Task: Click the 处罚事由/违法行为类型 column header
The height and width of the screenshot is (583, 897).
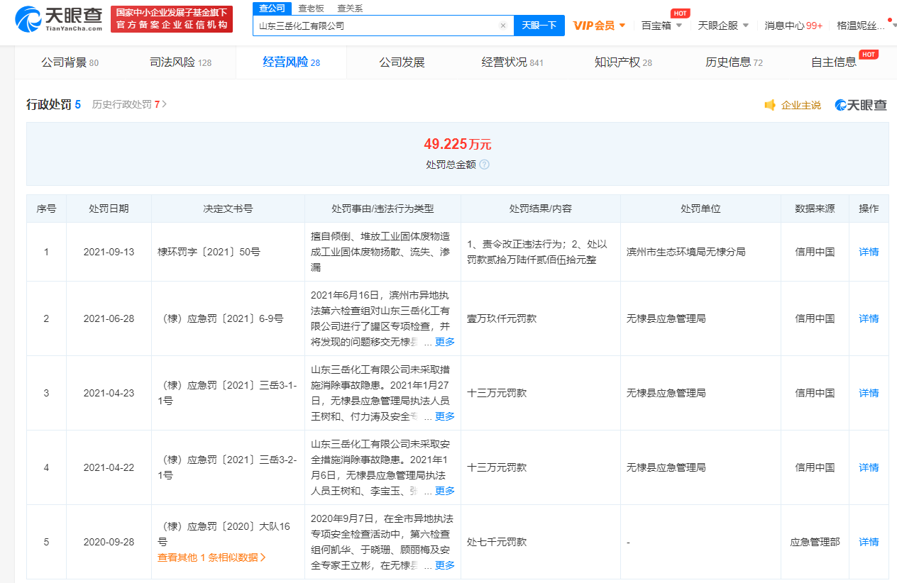Action: [383, 209]
